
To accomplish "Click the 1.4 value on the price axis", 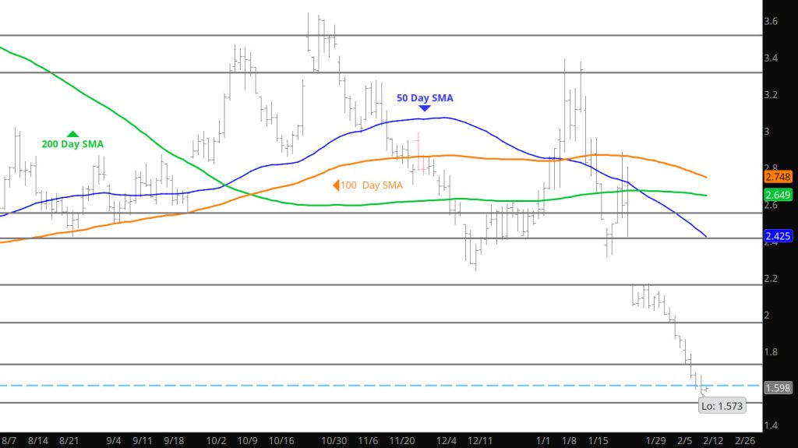I will pos(772,425).
